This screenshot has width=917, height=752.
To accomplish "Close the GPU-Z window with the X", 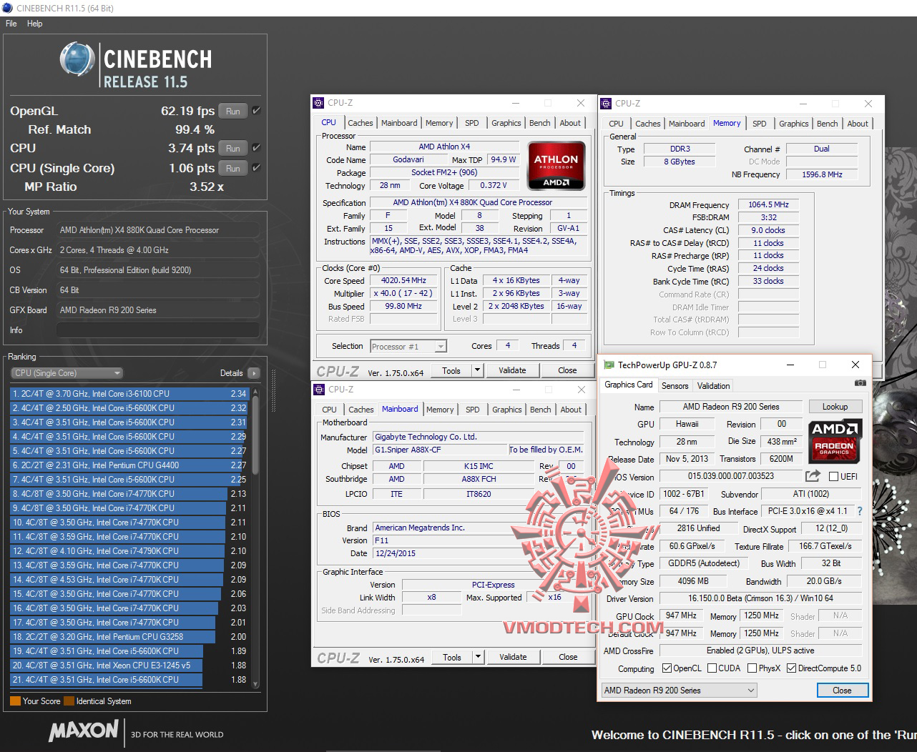I will pos(855,365).
